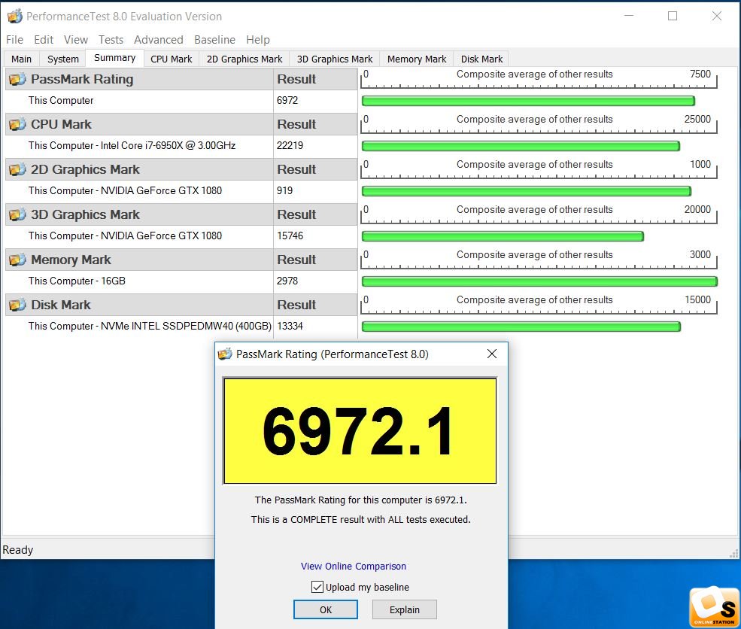Click the Online Station logo on desktop
Screen dimensions: 741x629
(x=715, y=607)
